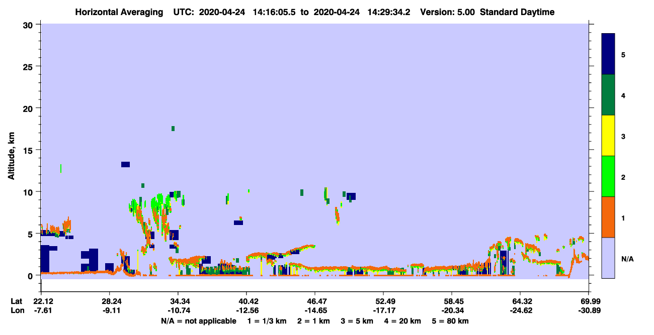Click the isolated dark green feature near 17.5 km
654x335 pixels.
[173, 129]
